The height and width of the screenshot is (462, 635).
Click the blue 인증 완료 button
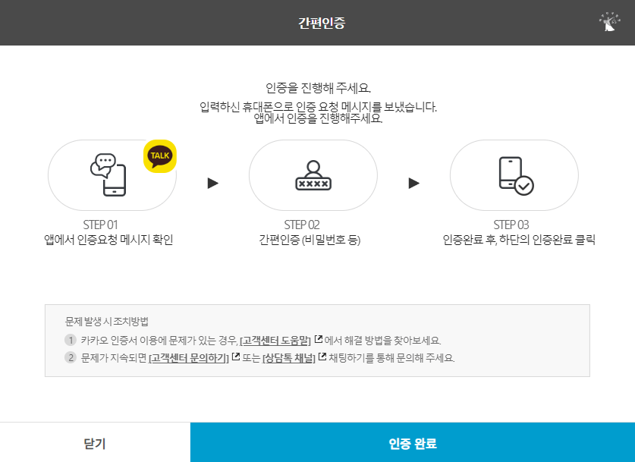(x=412, y=442)
